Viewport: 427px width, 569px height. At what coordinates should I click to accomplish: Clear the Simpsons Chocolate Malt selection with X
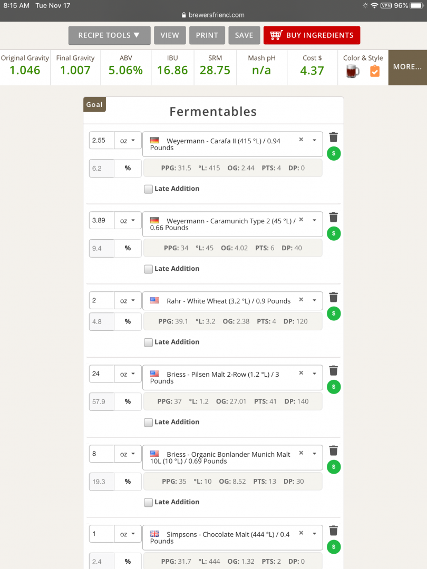pos(301,533)
